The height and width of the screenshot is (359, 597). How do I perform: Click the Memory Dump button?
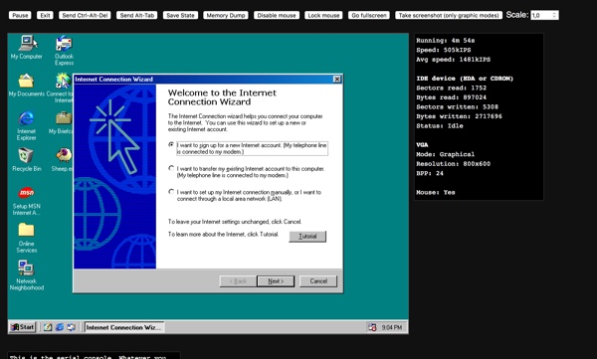pos(226,15)
